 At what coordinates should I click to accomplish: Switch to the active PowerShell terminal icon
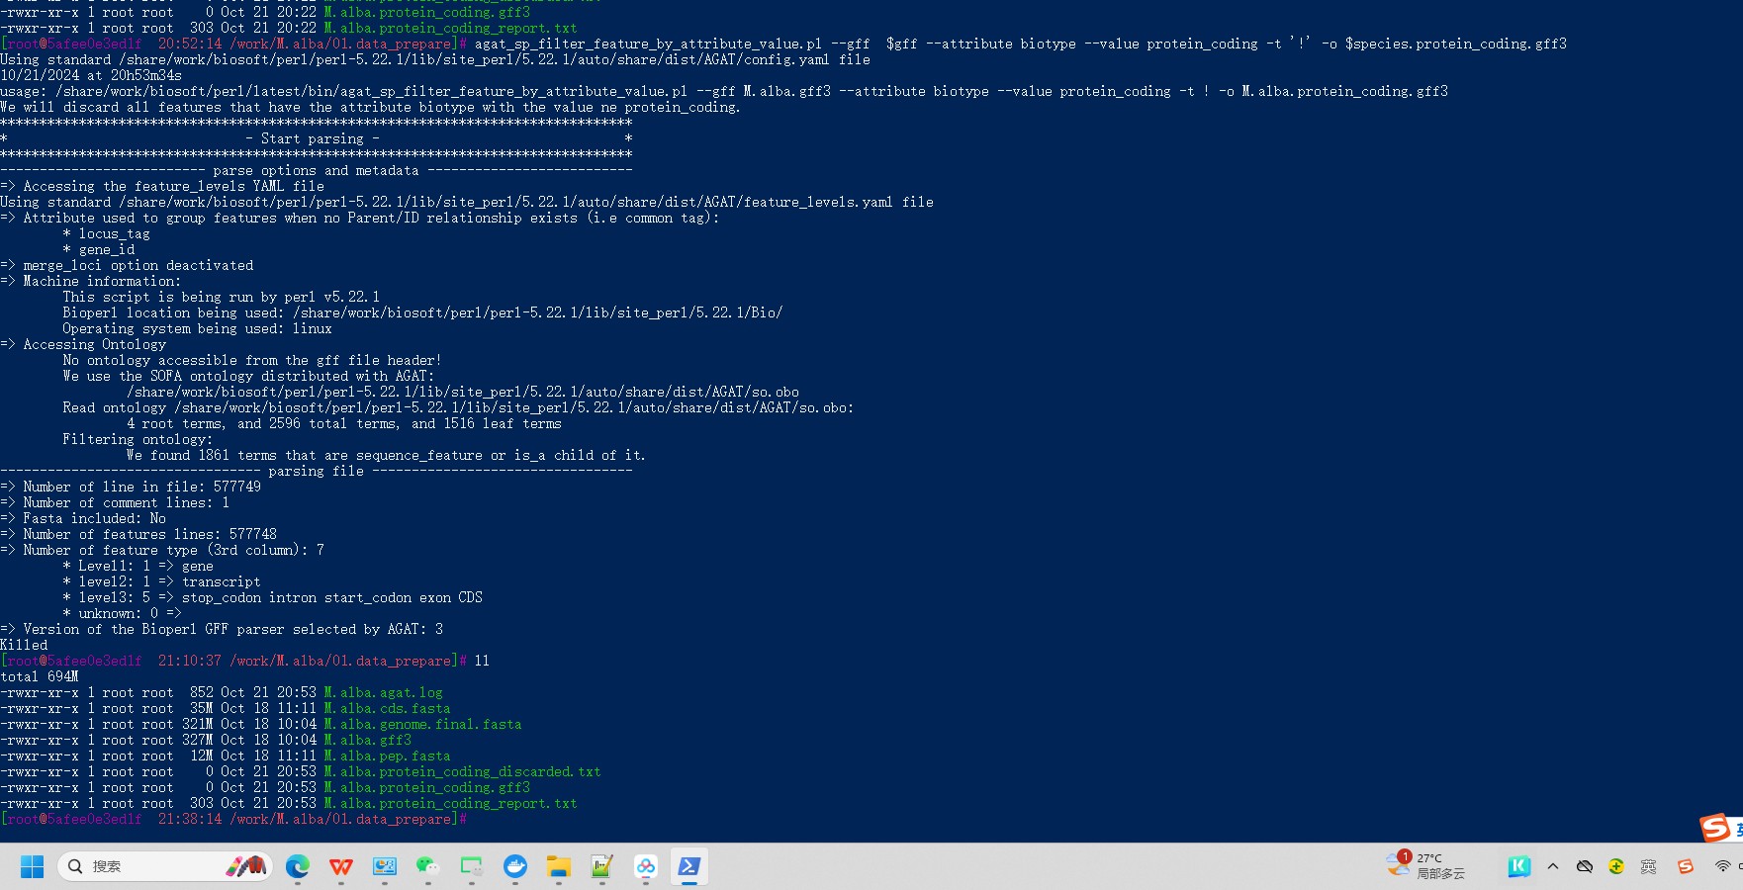tap(689, 867)
